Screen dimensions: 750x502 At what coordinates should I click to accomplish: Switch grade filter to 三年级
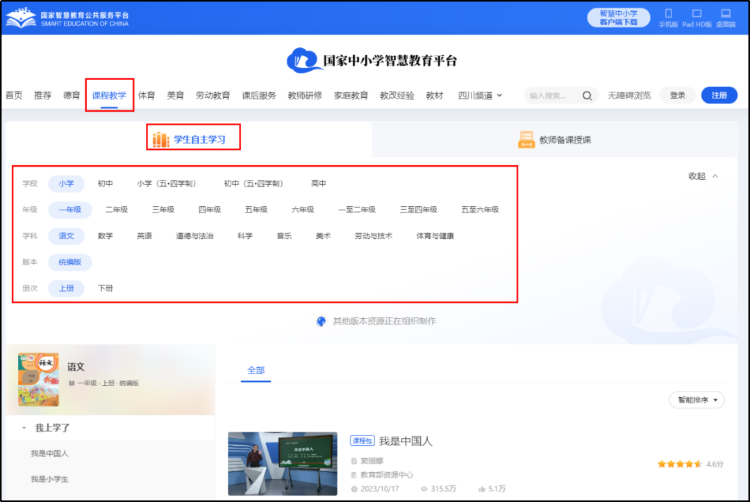coord(162,209)
